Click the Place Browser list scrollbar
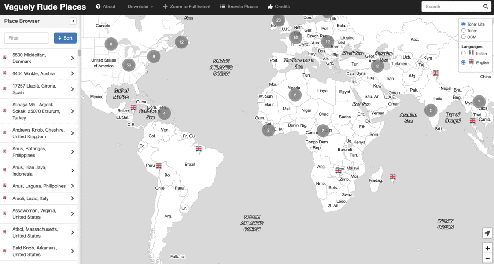The width and height of the screenshot is (494, 264). pos(79,53)
